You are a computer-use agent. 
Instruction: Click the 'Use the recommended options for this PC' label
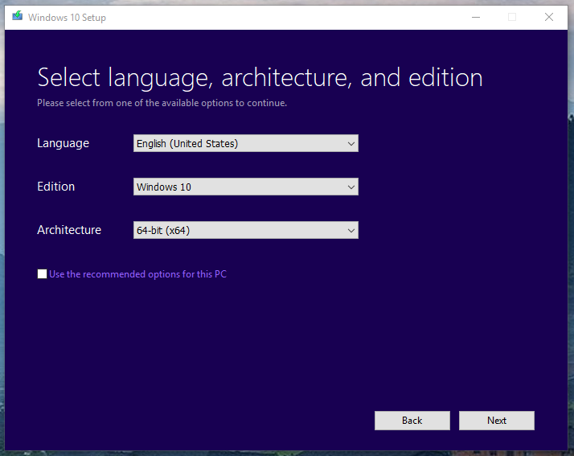(x=137, y=274)
